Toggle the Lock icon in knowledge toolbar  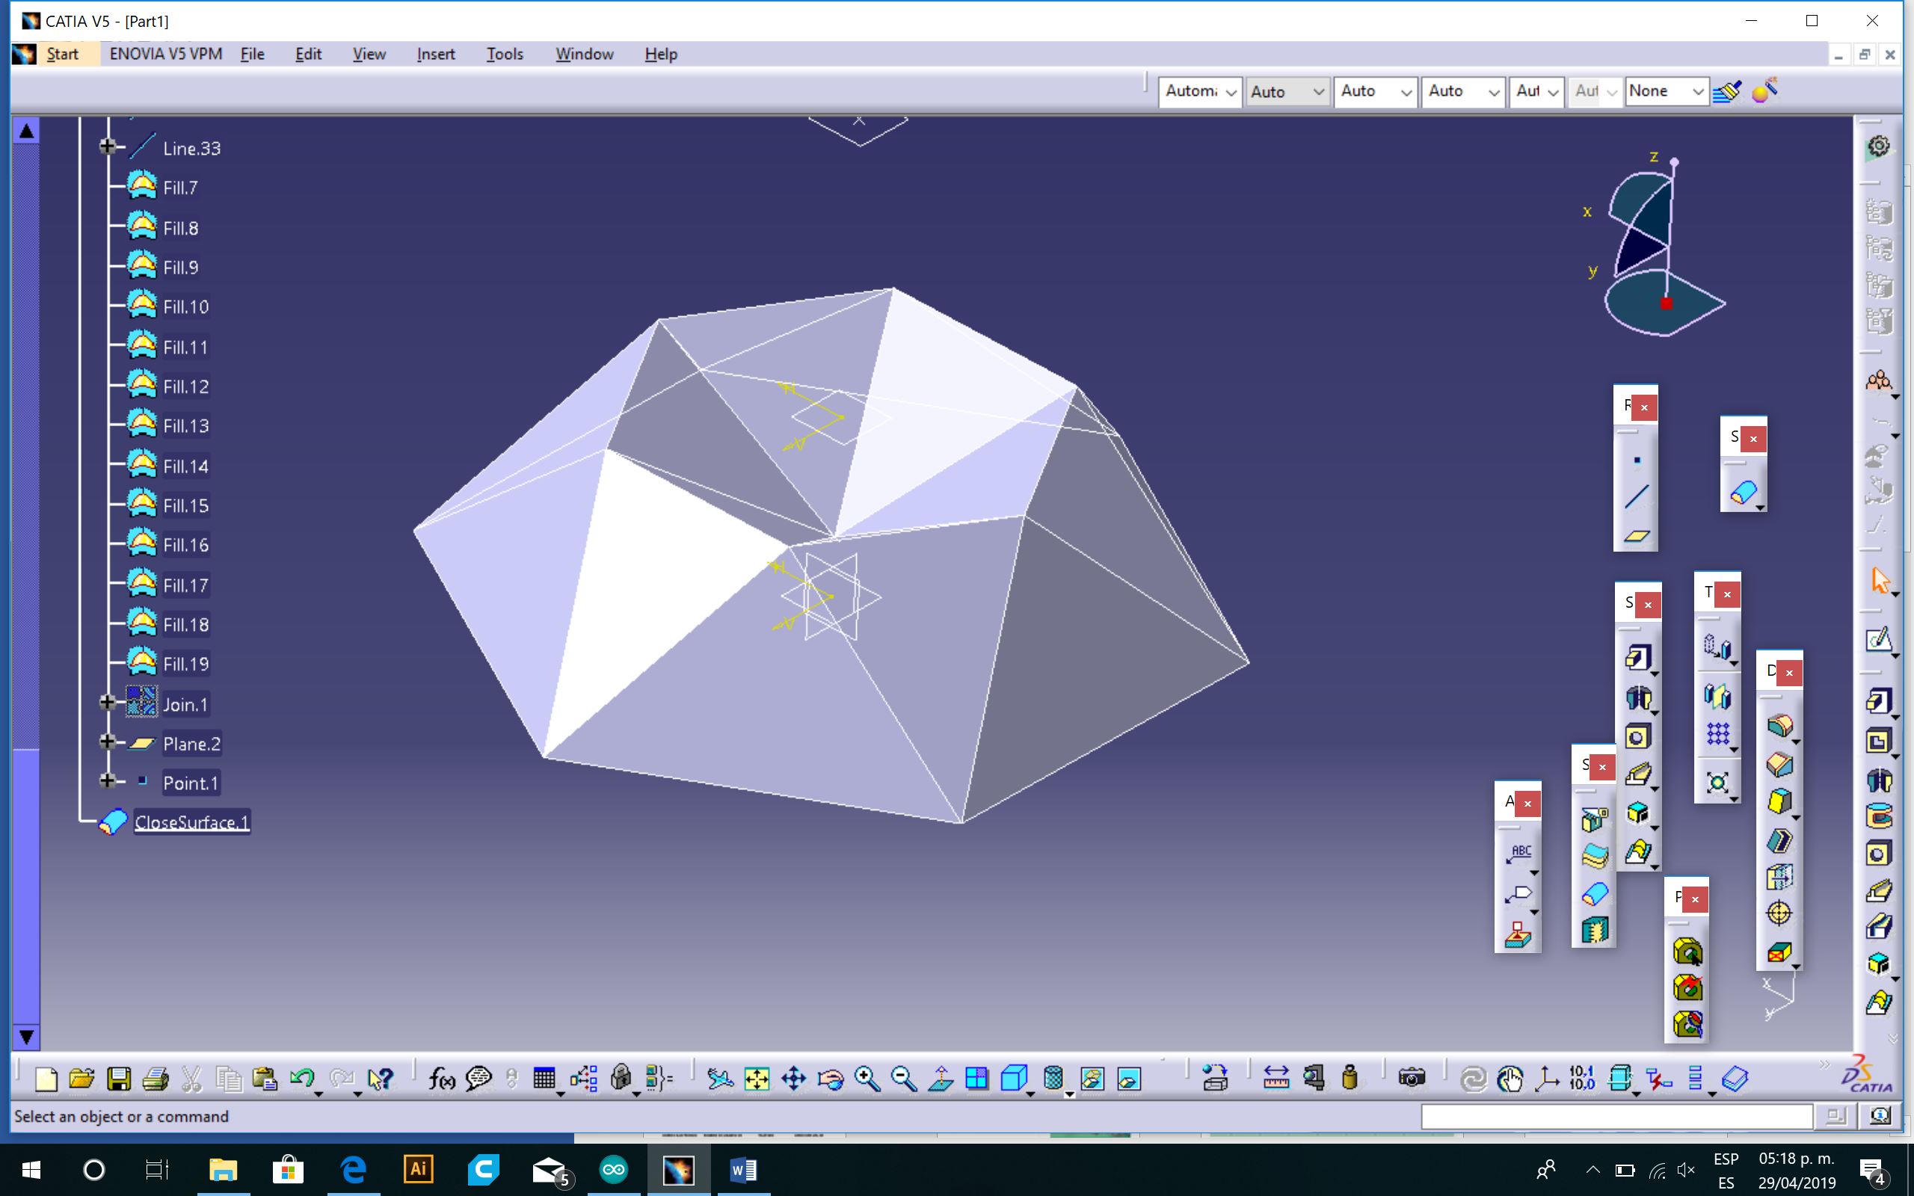[x=621, y=1078]
